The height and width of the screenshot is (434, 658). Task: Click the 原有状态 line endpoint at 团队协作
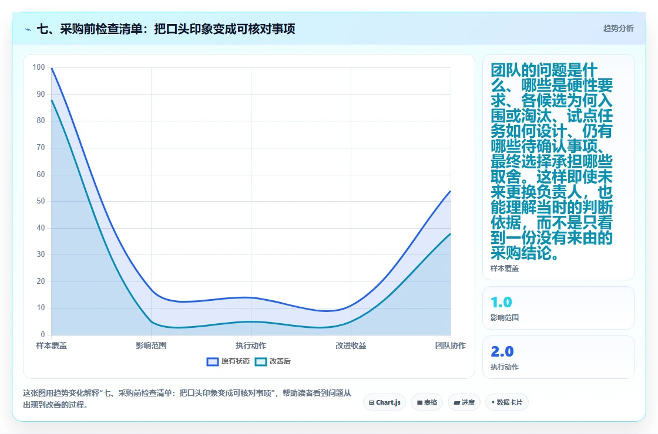coord(450,191)
